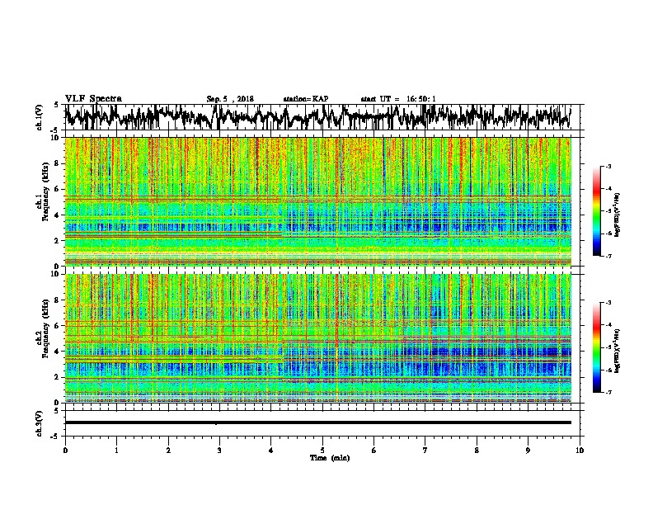
Task: Click the "8" kHz tick on ch.2 frequency axis
Action: [57, 300]
